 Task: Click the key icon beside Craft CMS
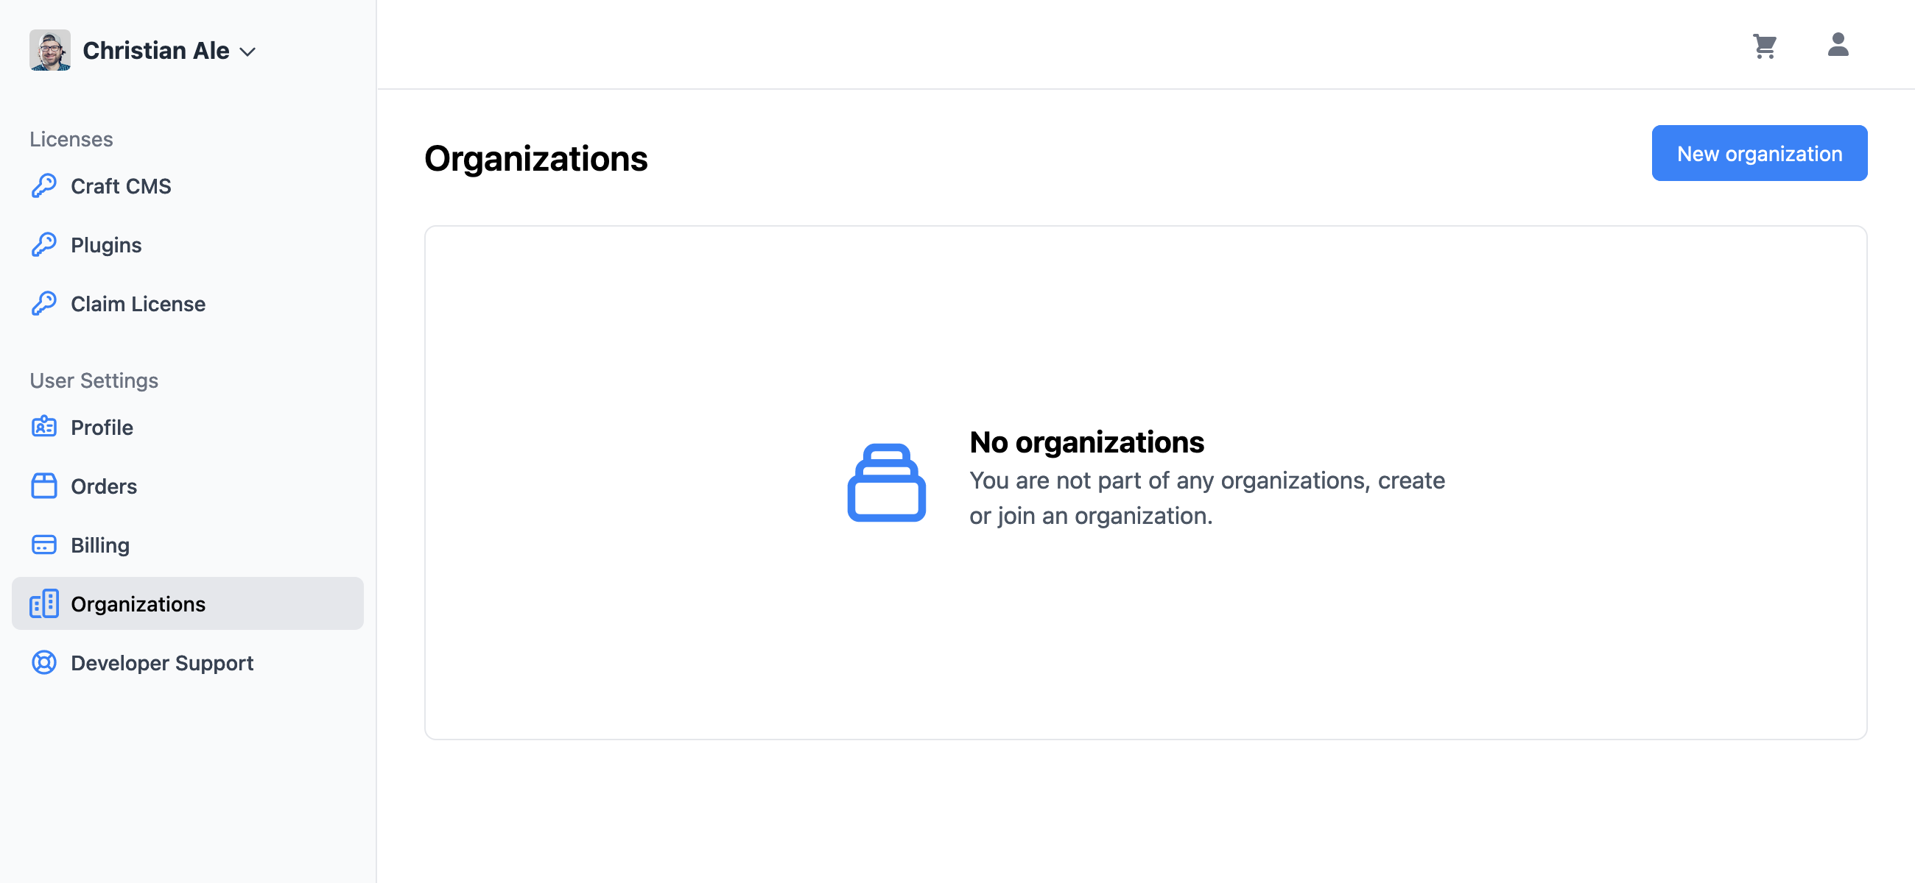pyautogui.click(x=44, y=185)
